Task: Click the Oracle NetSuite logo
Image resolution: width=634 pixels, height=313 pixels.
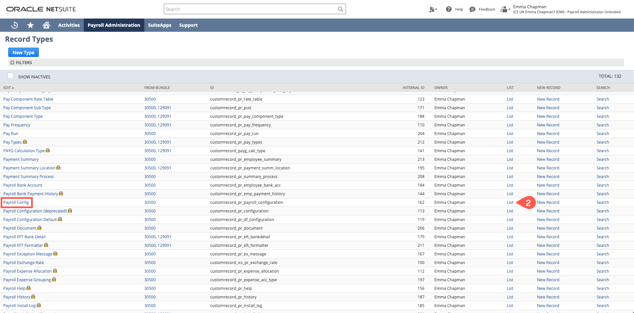Action: 40,9
